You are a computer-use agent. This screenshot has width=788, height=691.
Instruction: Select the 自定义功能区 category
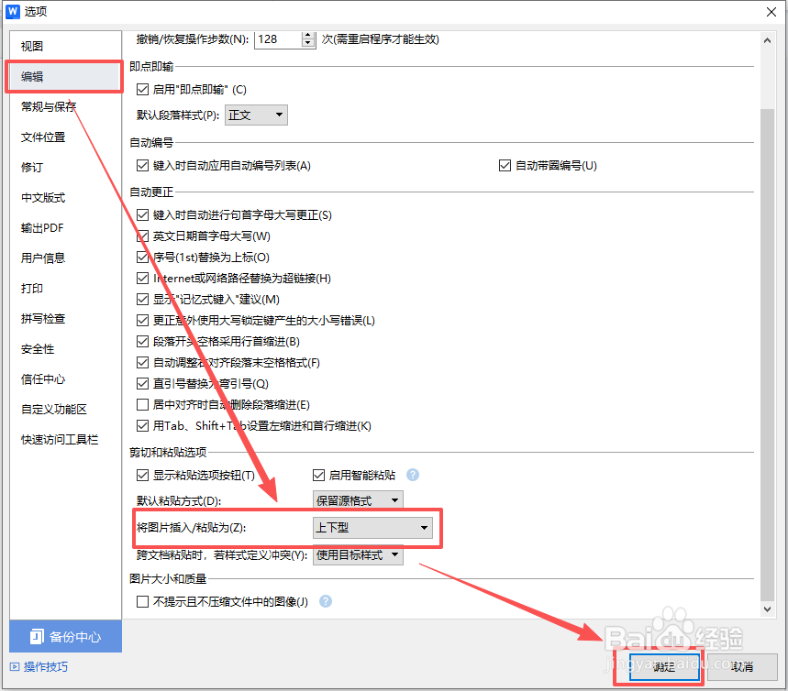[x=65, y=410]
